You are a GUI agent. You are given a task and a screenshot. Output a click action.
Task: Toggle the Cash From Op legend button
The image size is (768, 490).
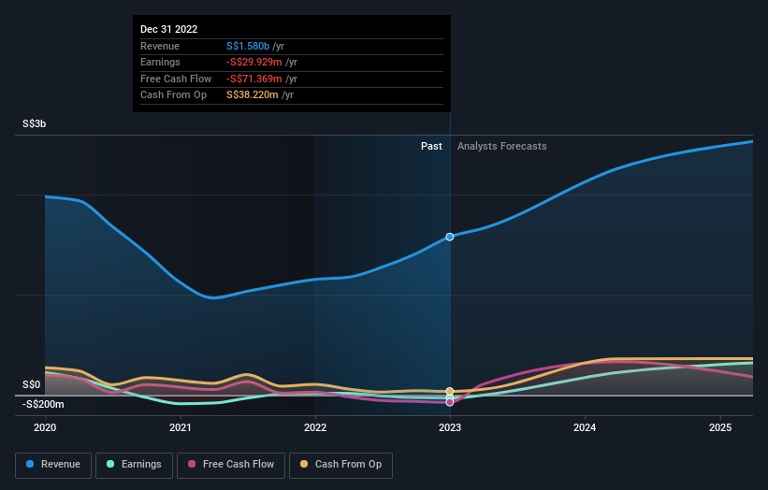click(341, 465)
